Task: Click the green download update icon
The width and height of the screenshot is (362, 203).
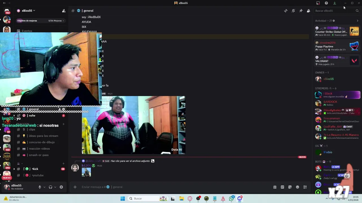Action: (335, 3)
